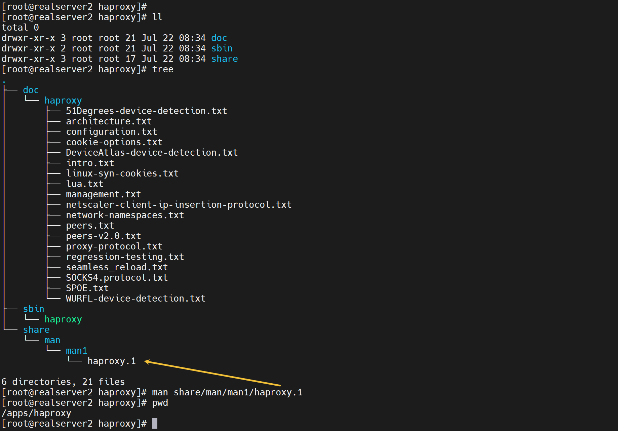Click management.txt in the tree listing
Screen dimensions: 618x431
[103, 194]
